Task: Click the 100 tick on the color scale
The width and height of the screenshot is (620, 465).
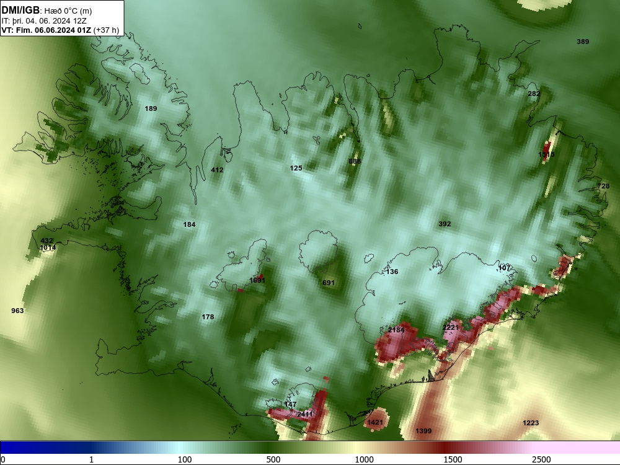Action: click(x=185, y=459)
